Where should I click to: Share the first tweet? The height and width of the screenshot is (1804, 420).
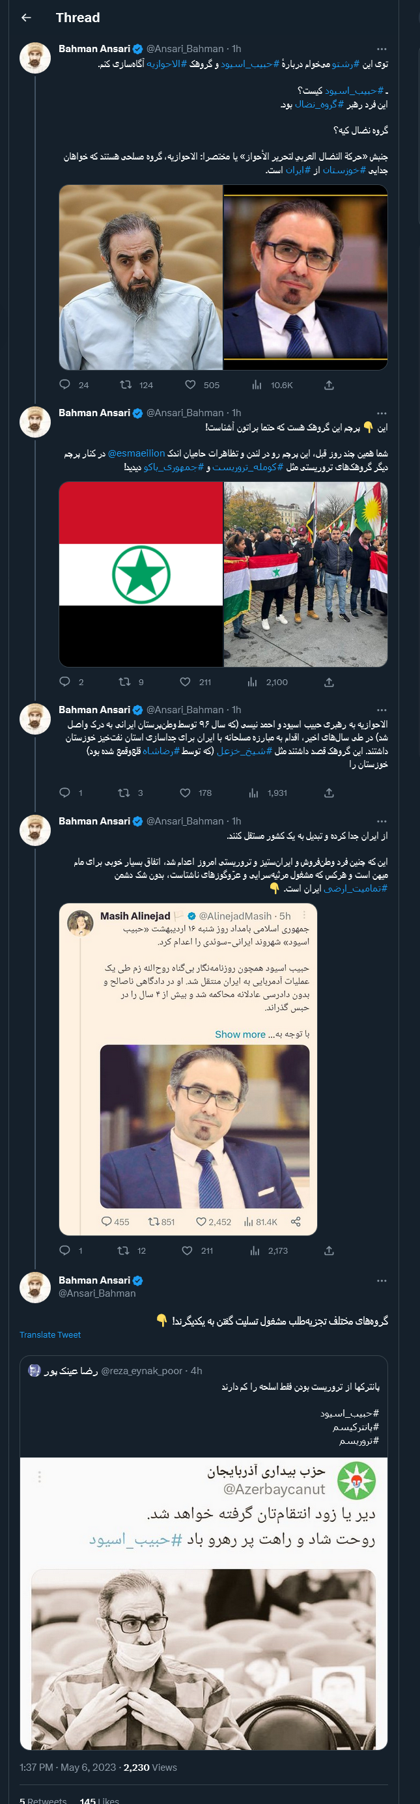click(x=329, y=384)
